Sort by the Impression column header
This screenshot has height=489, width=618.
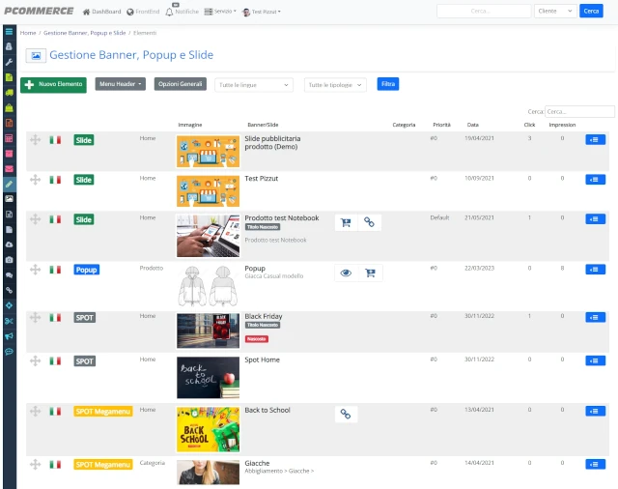pos(562,125)
